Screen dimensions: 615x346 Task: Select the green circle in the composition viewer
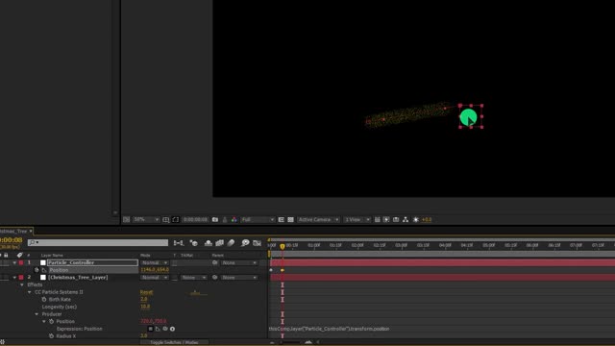click(468, 117)
